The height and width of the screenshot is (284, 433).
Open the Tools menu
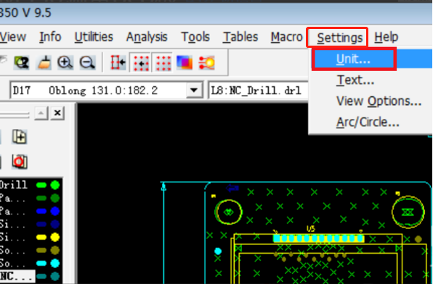tap(195, 37)
